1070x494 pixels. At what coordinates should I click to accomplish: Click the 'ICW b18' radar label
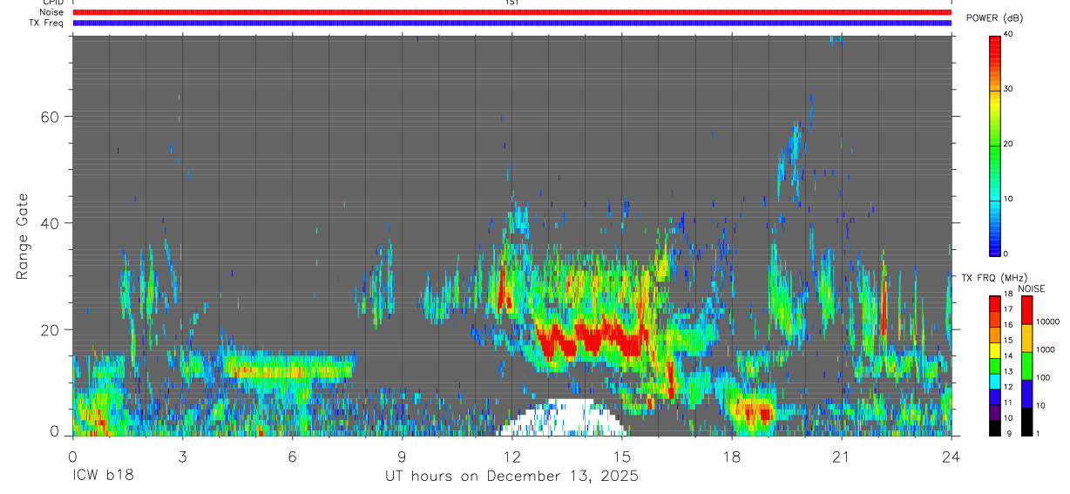pos(102,477)
